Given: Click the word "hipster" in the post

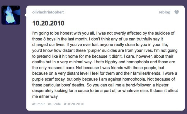Looking at the screenshot, I should pyautogui.click(x=162, y=85).
